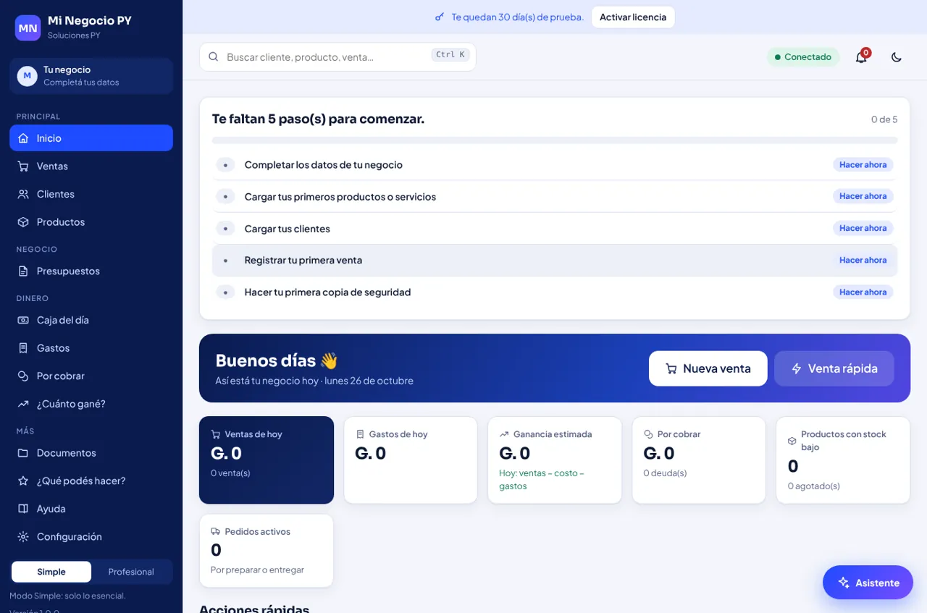927x613 pixels.
Task: Click the ¿Cuánto gané? trend icon
Action: point(23,404)
